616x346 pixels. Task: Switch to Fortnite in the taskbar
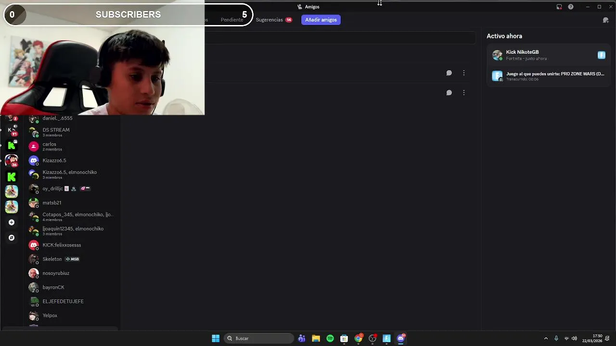[386, 338]
